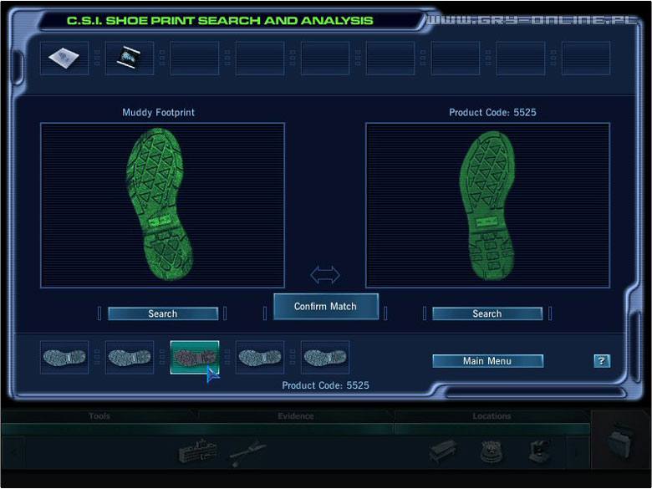
Task: Open the Tools tab
Action: point(99,415)
